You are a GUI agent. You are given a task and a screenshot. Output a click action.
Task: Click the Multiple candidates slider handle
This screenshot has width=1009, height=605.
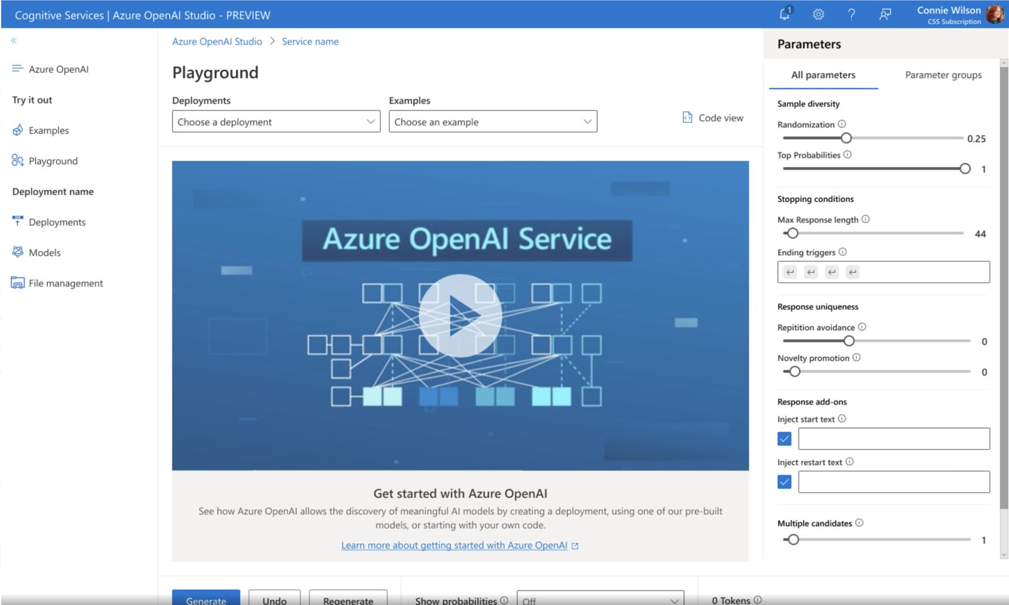(793, 539)
